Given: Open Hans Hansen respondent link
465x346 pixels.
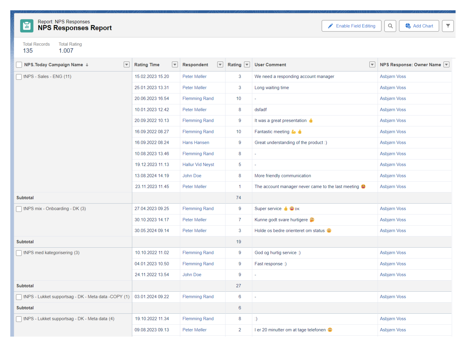Looking at the screenshot, I should coord(196,142).
